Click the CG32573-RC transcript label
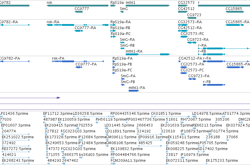The height and width of the screenshot is (165, 250). tap(192, 34)
